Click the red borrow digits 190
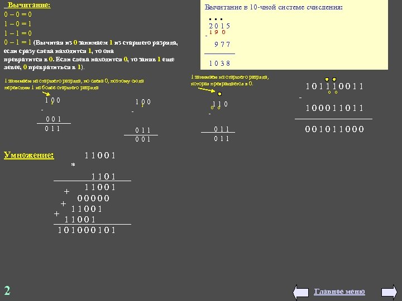 tap(217, 32)
